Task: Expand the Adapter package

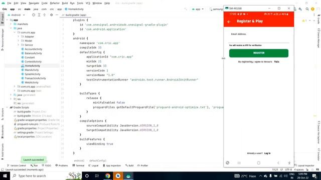Action: [x=18, y=36]
